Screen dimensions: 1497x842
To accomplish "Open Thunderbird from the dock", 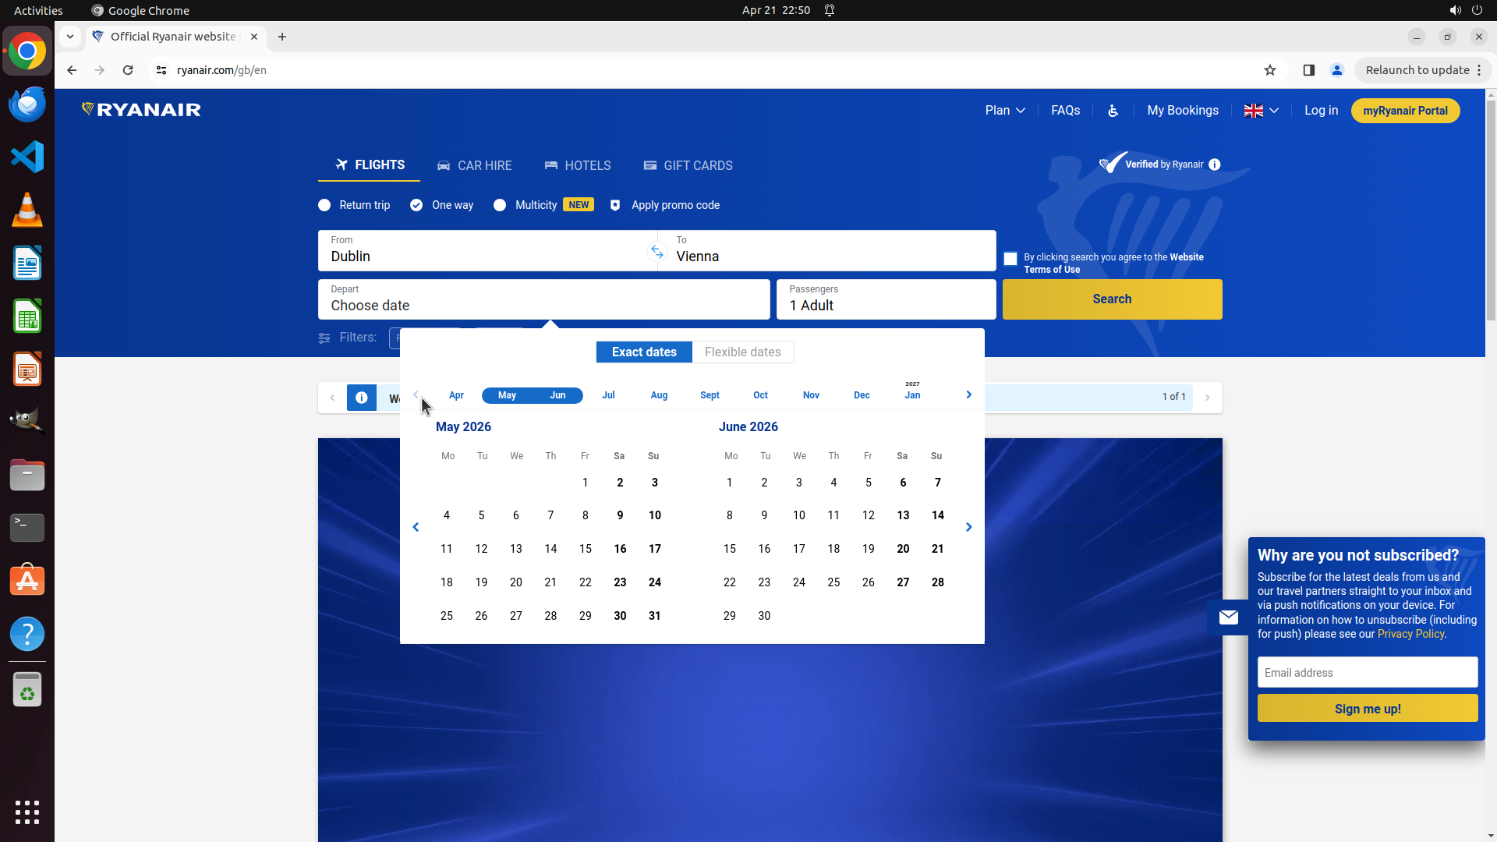I will 27,104.
